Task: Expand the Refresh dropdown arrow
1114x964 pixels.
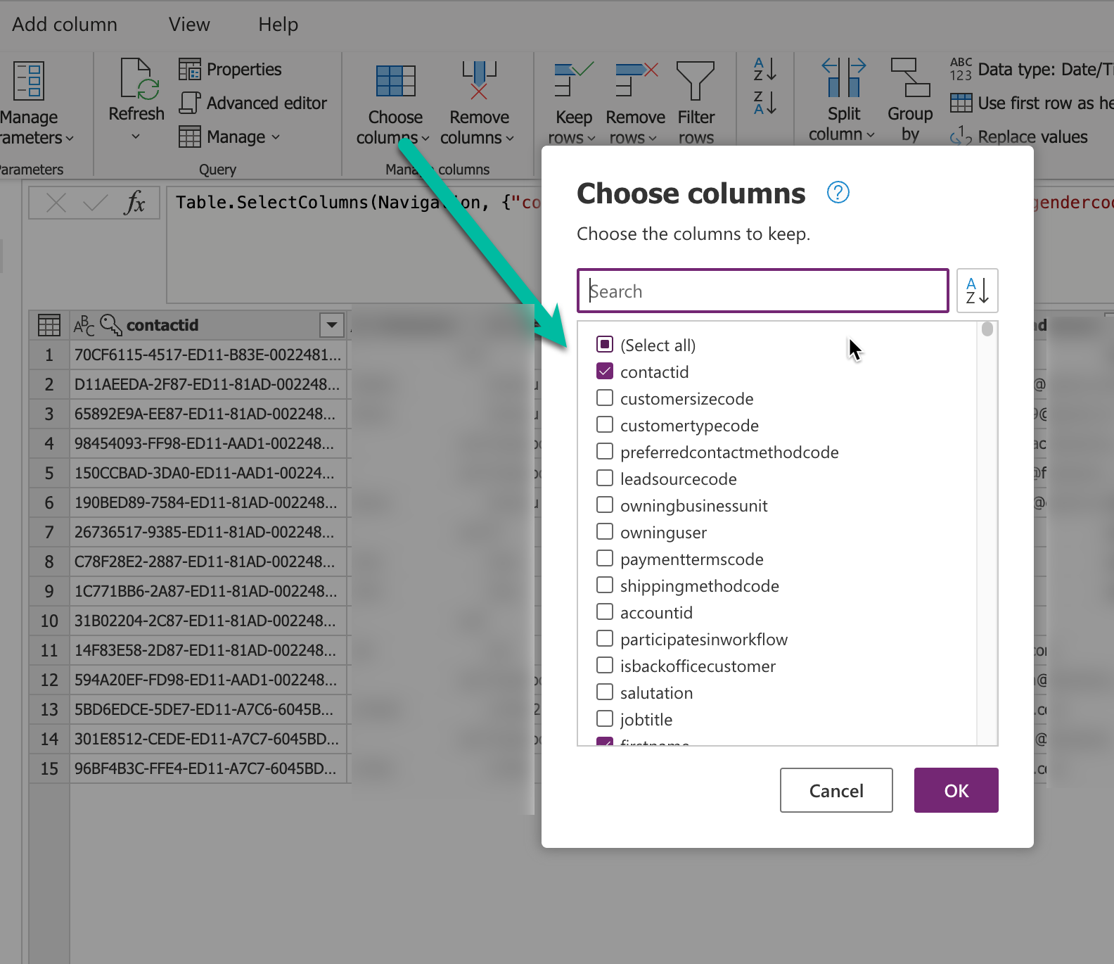Action: click(136, 136)
